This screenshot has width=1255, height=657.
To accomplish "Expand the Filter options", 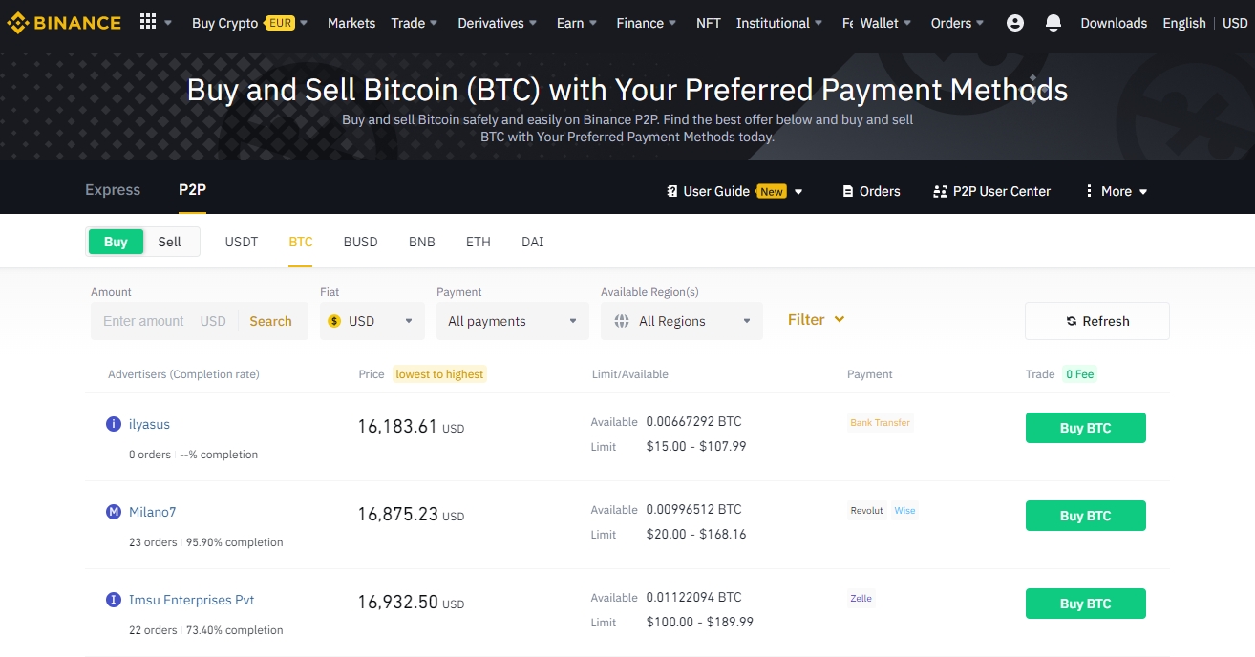I will click(815, 319).
